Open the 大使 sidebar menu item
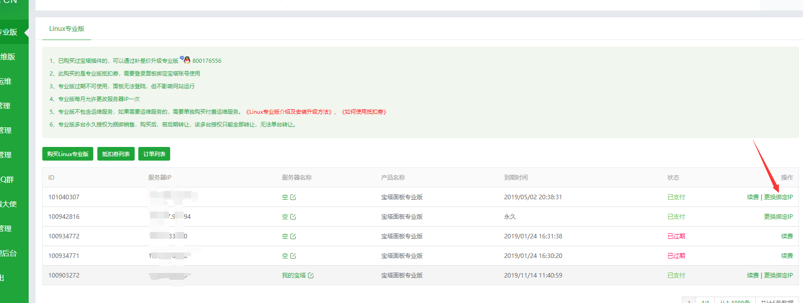The height and width of the screenshot is (303, 803). coord(9,204)
